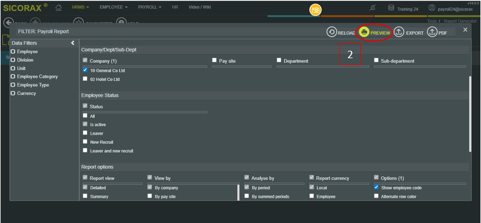
Task: Open the HR menu
Action: pyautogui.click(x=175, y=7)
